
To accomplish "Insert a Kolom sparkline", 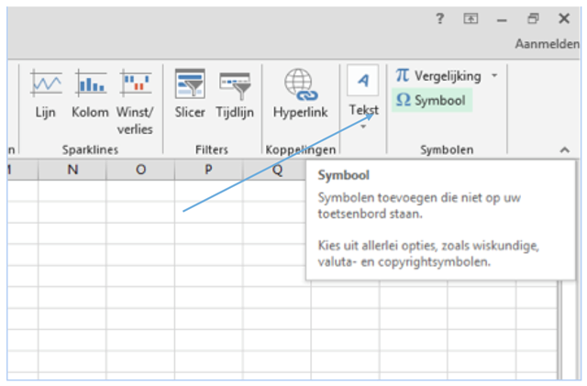I will click(x=90, y=94).
